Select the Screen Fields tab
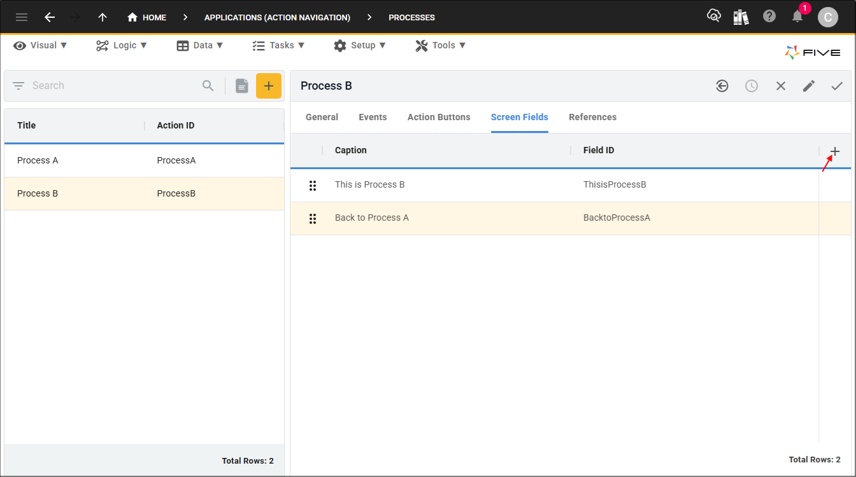 coord(520,117)
